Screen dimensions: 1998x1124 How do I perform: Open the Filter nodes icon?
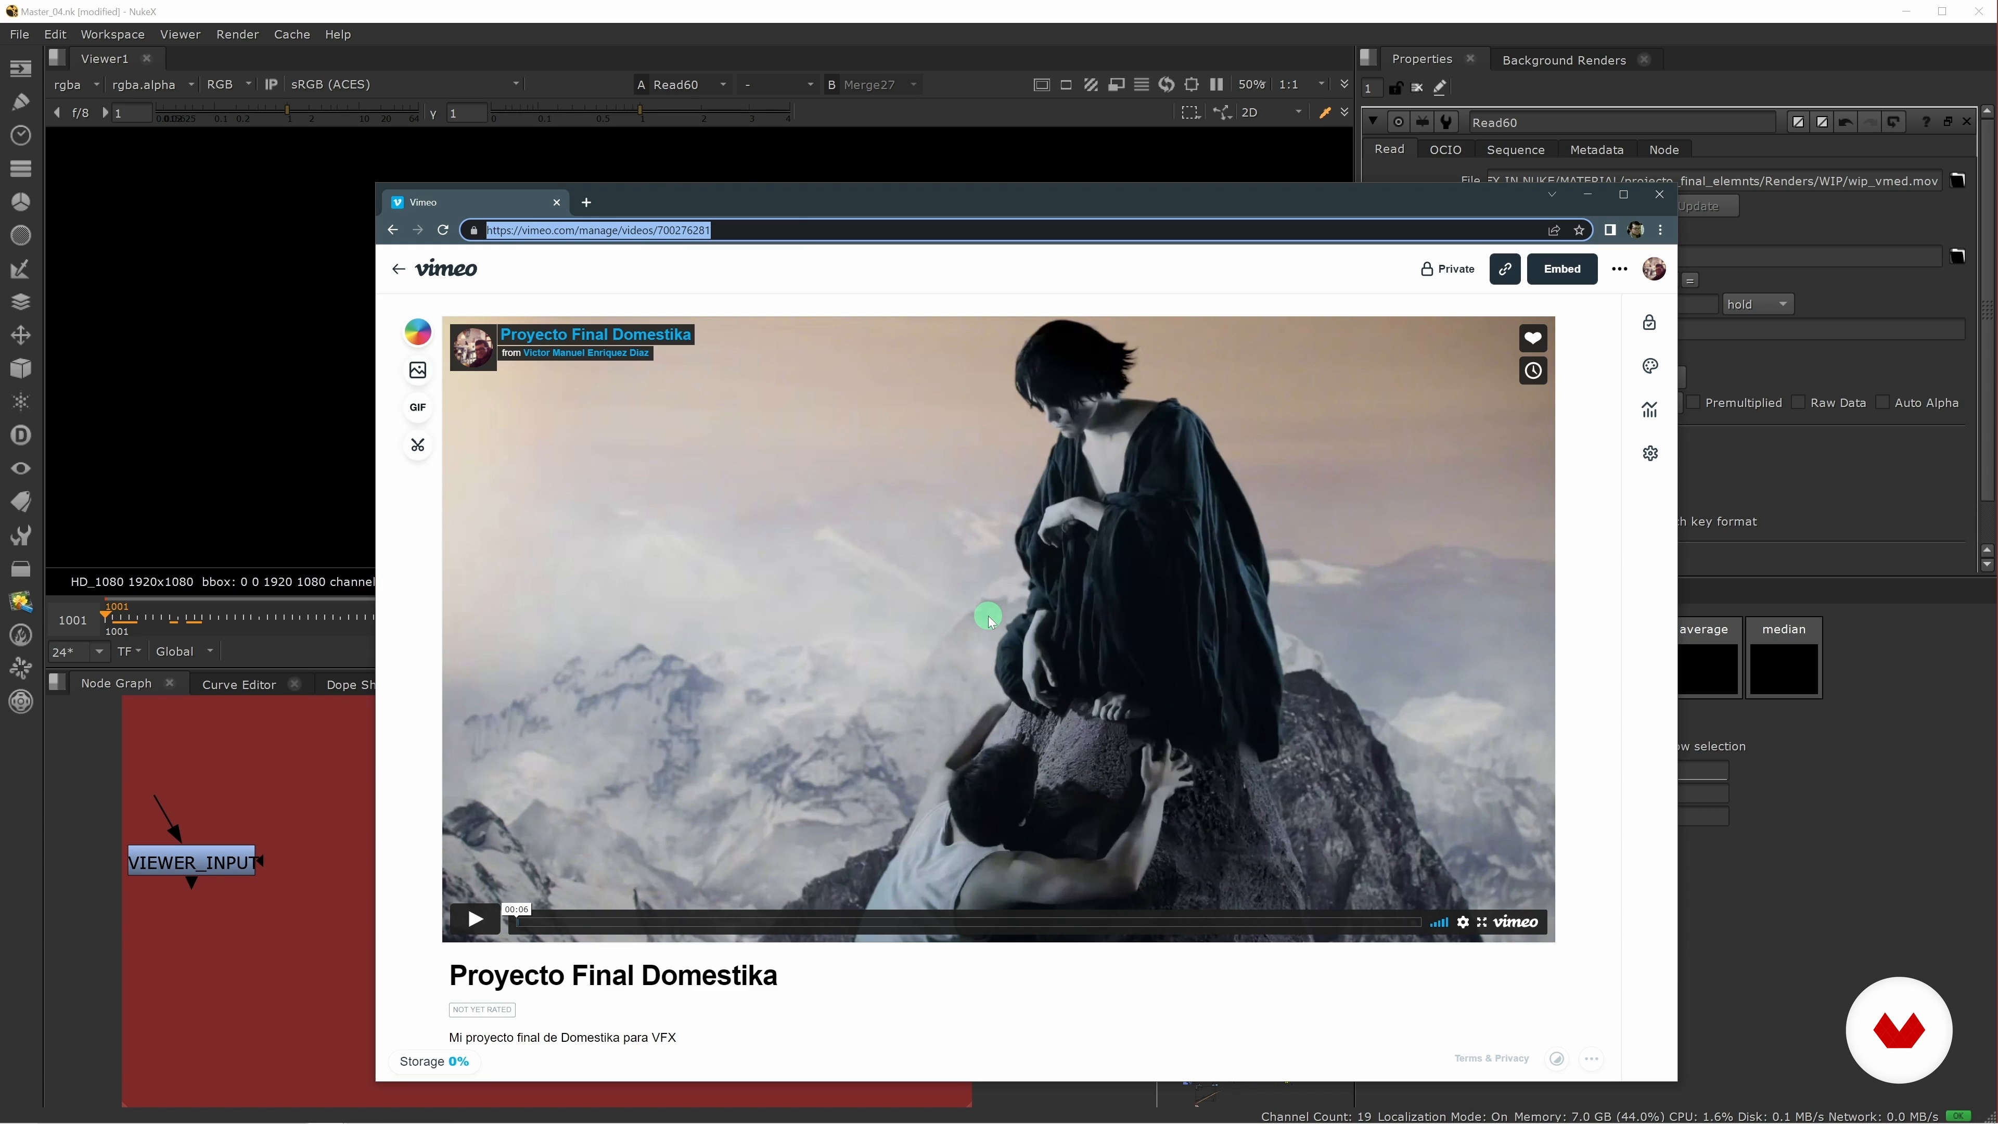21,235
